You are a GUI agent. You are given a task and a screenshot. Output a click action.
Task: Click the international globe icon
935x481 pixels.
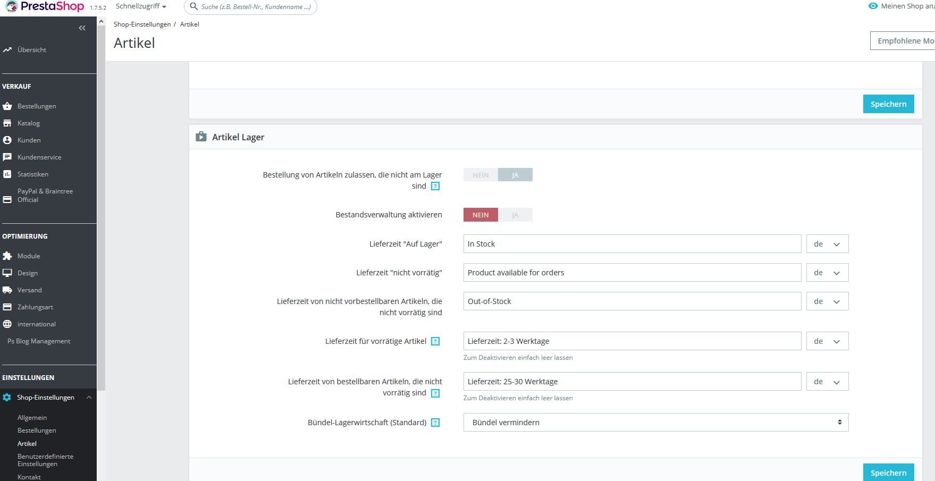pos(7,324)
